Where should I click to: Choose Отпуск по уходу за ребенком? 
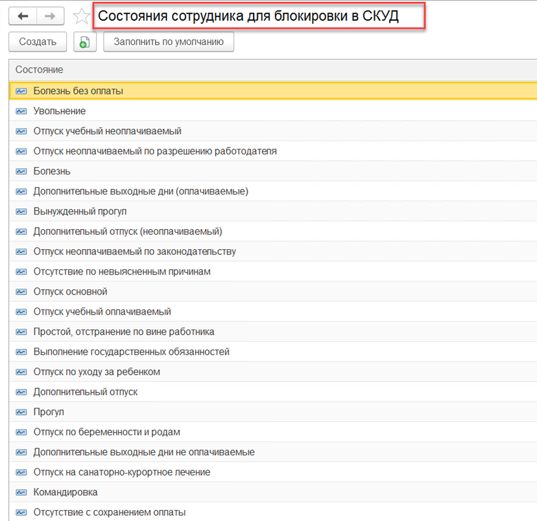[97, 372]
